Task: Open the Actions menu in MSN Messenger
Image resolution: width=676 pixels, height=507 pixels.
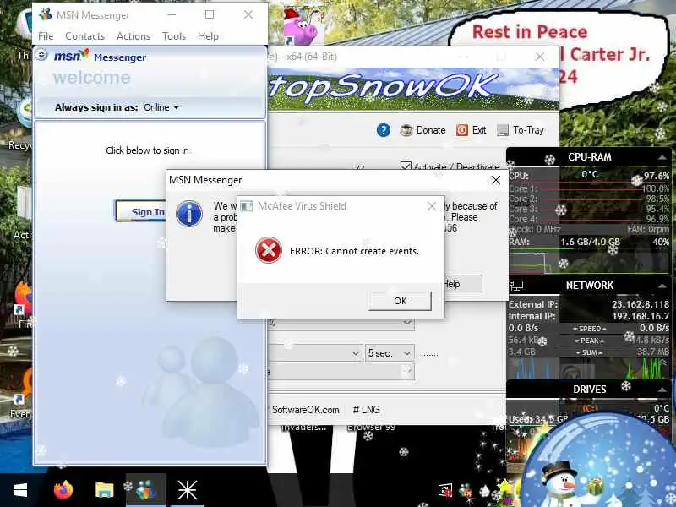Action: pos(134,36)
